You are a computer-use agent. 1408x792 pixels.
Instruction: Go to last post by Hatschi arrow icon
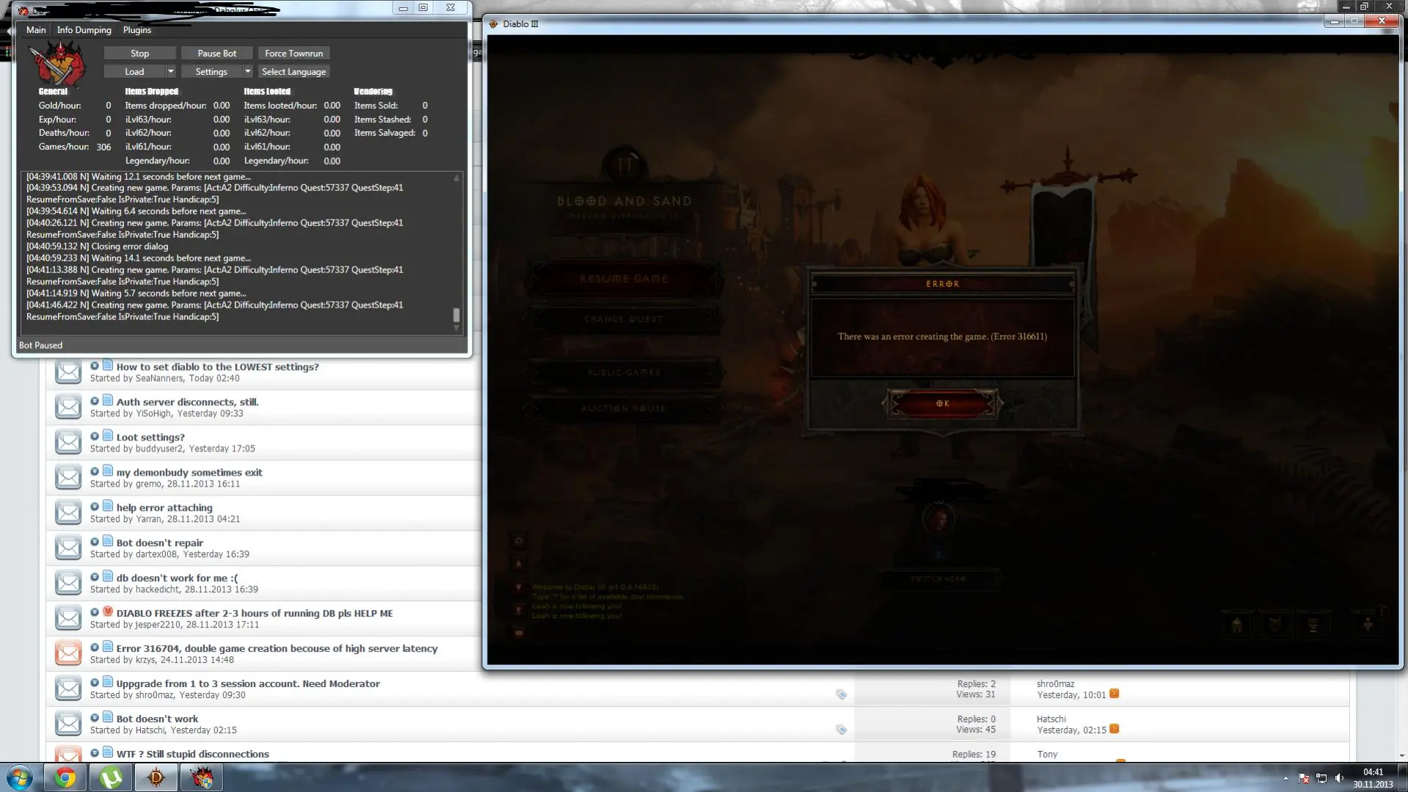[x=1114, y=730]
